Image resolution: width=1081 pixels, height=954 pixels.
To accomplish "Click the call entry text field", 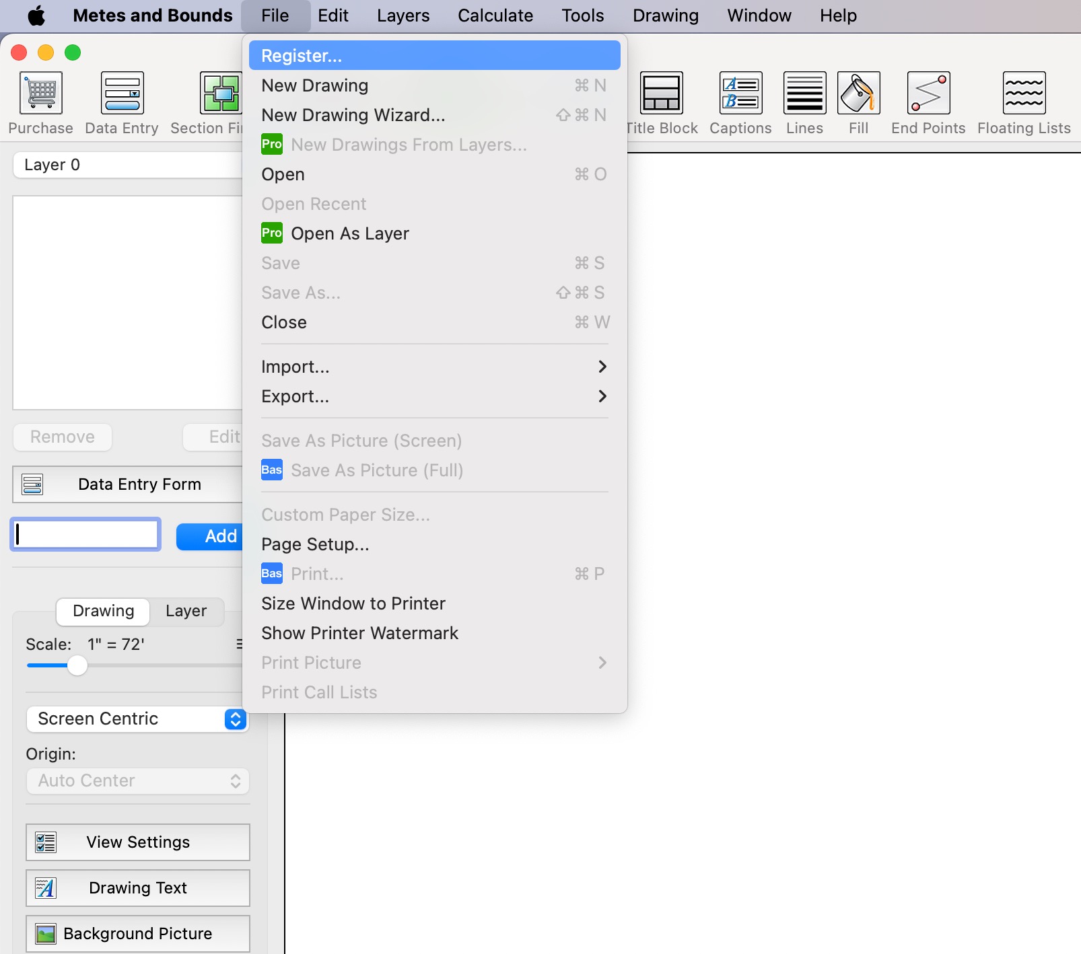I will [x=85, y=535].
